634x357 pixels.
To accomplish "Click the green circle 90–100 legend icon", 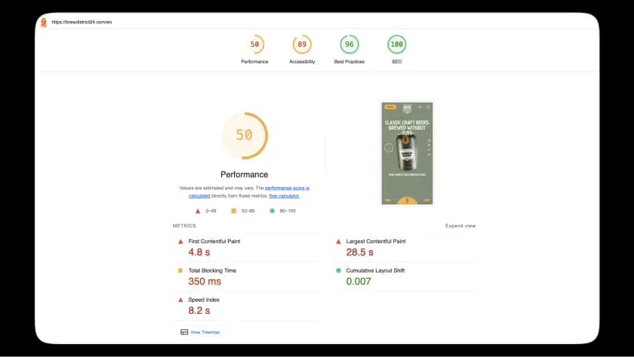I will point(272,211).
